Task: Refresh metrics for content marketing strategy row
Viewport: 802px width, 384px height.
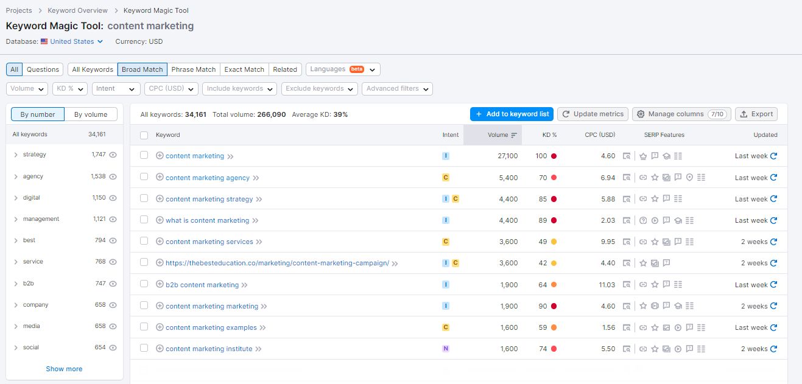Action: (x=773, y=199)
